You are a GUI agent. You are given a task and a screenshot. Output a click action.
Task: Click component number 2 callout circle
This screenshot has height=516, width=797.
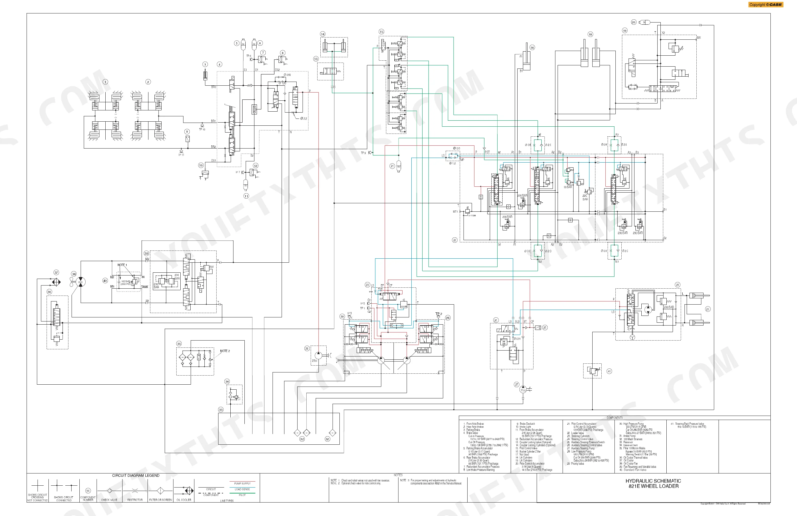click(x=148, y=82)
